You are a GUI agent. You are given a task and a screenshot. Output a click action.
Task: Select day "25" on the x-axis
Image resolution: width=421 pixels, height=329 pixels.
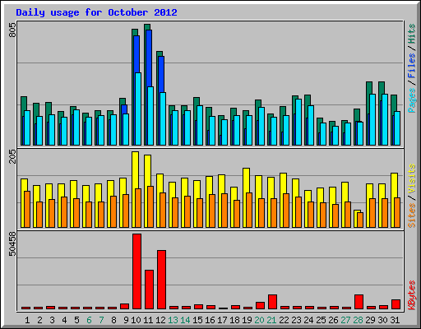pyautogui.click(x=321, y=320)
